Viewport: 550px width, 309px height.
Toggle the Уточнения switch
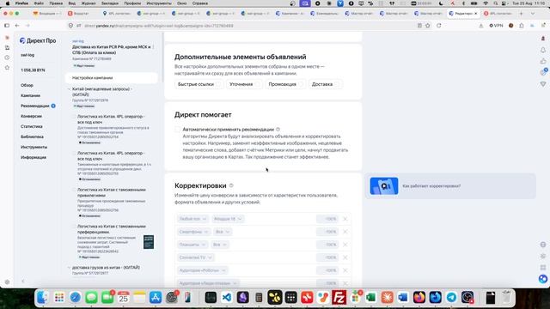point(258,84)
